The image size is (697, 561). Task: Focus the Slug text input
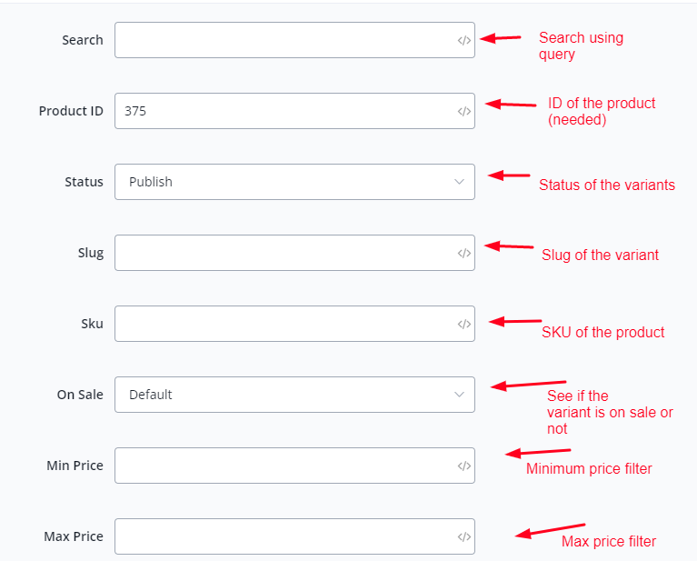click(284, 253)
